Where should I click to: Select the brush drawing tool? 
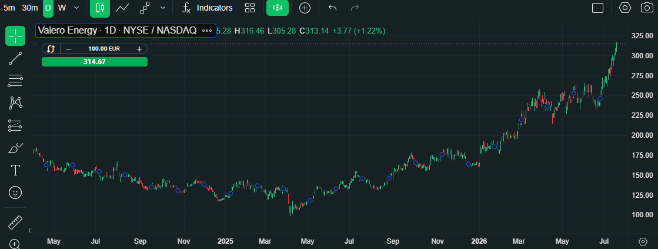point(15,148)
